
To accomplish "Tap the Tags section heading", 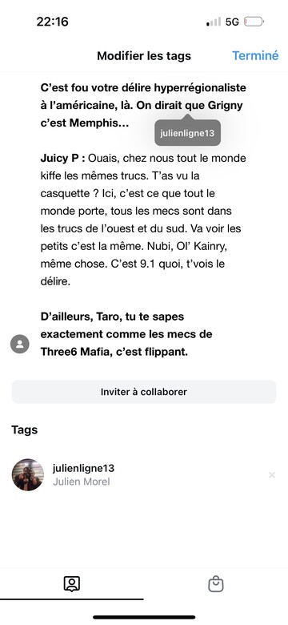I will [25, 429].
